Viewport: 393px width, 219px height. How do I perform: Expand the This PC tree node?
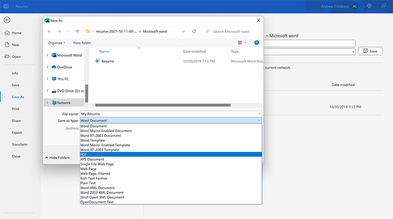coord(47,79)
